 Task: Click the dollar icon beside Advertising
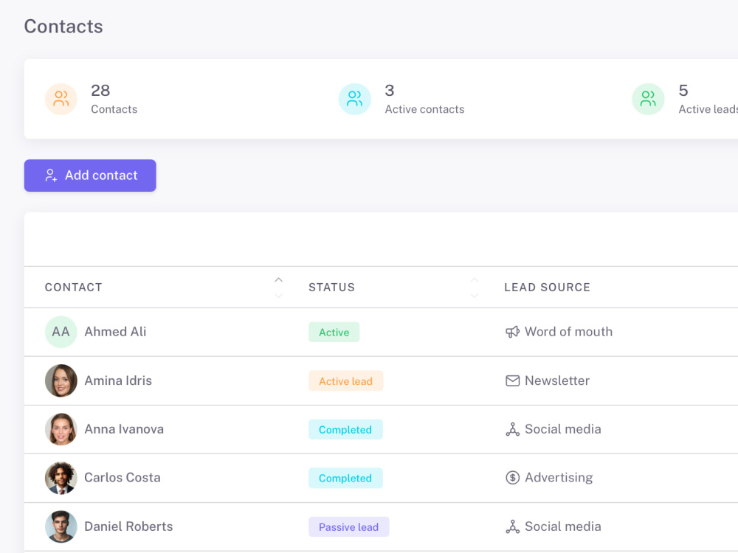pyautogui.click(x=513, y=478)
